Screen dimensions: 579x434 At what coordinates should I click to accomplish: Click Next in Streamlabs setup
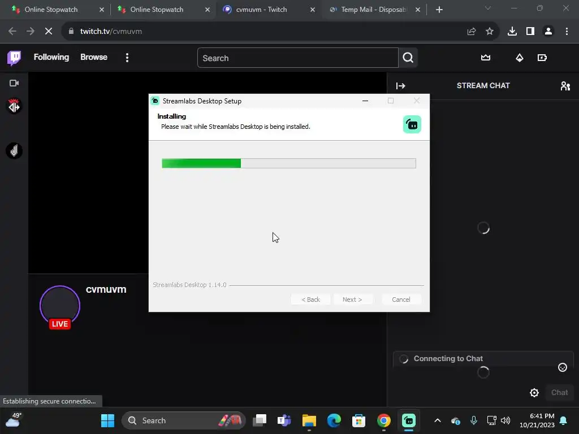[x=352, y=300]
